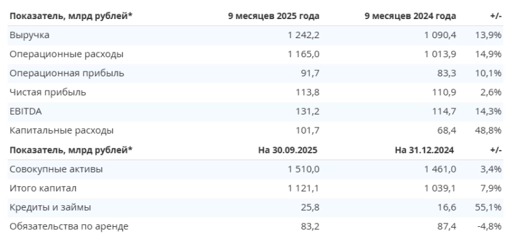Select the 'Обязательства по аренде' row label

[69, 226]
